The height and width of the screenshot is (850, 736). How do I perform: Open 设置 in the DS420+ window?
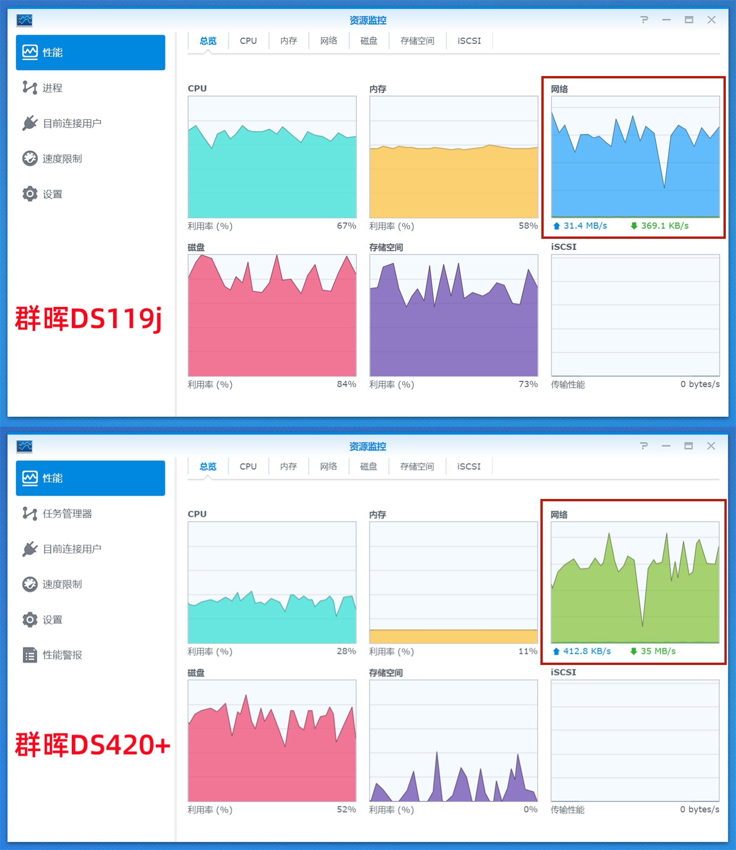[x=90, y=620]
